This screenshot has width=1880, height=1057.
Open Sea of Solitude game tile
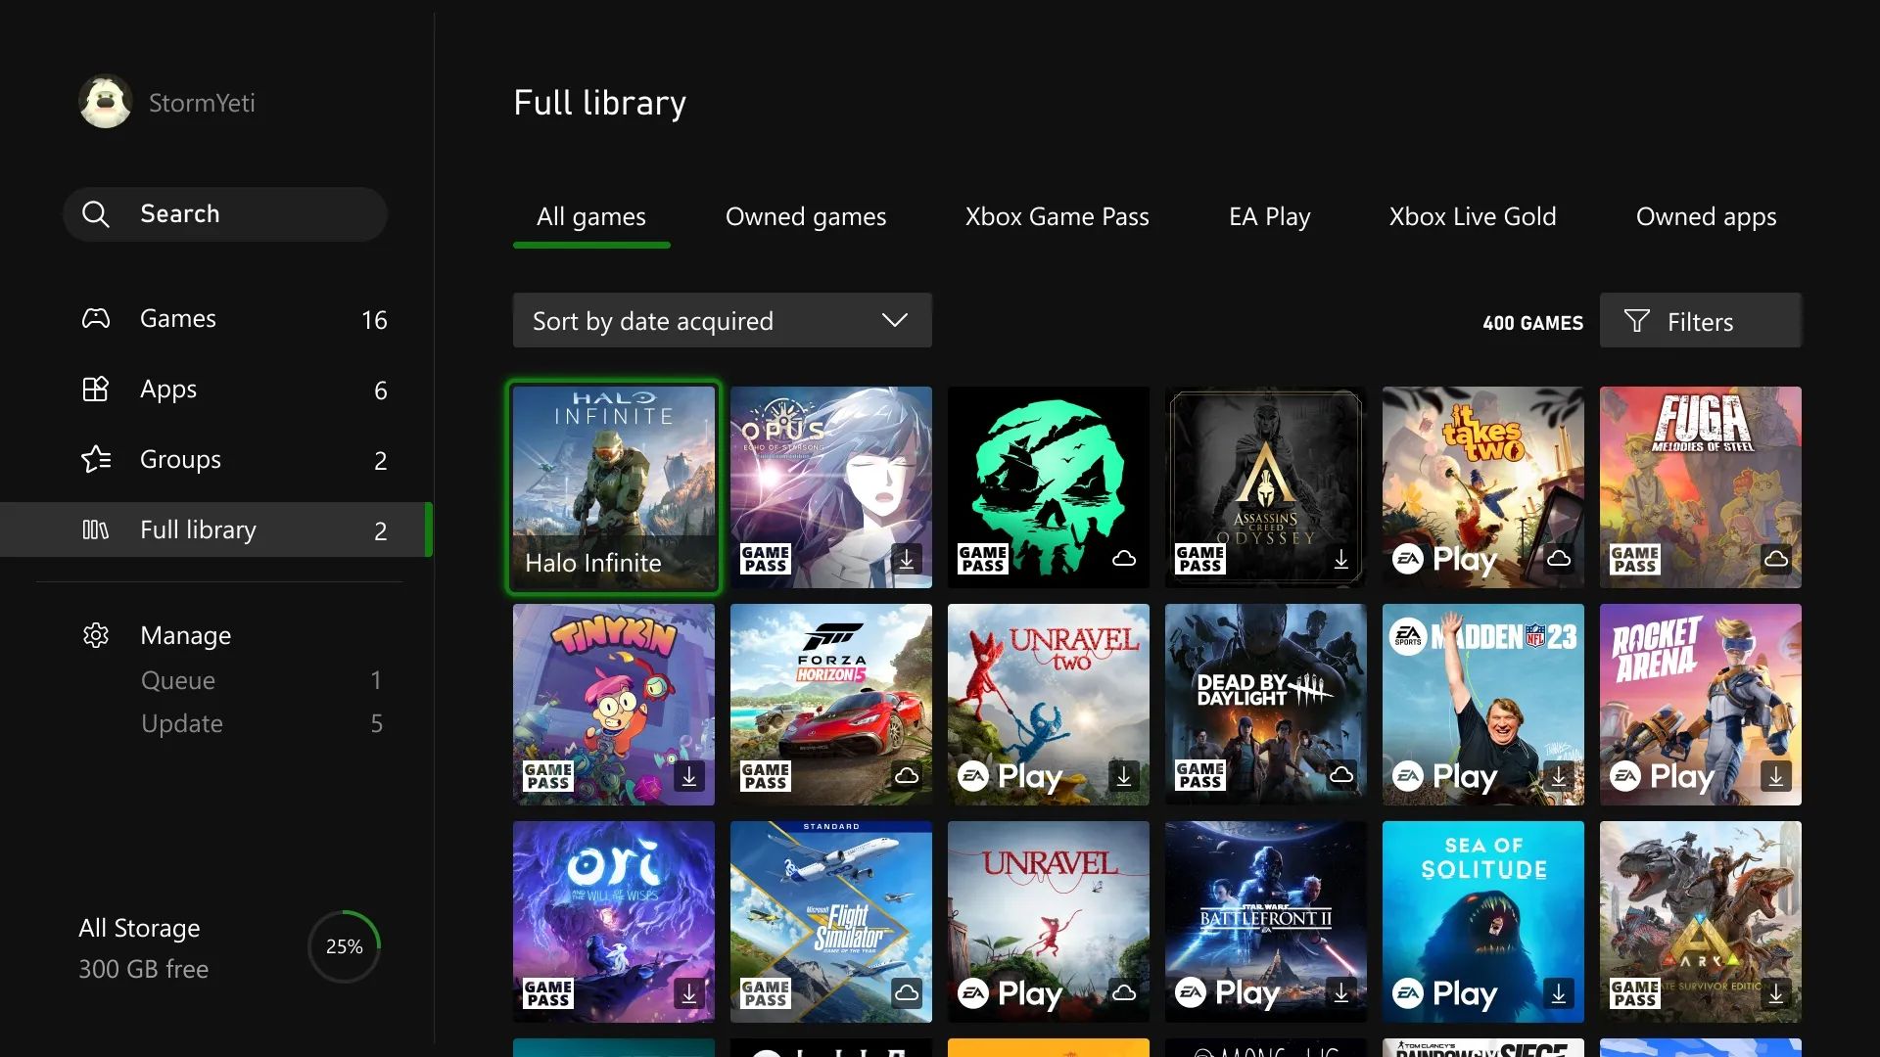pyautogui.click(x=1482, y=920)
